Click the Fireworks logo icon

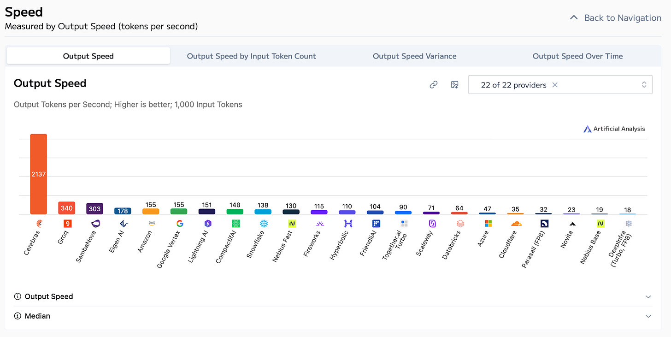click(320, 224)
